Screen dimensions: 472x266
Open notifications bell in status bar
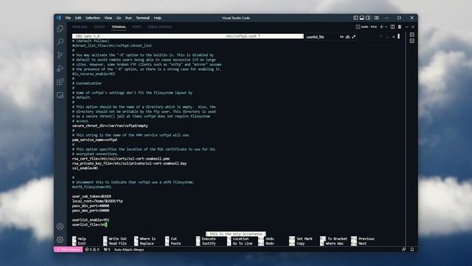(x=412, y=250)
